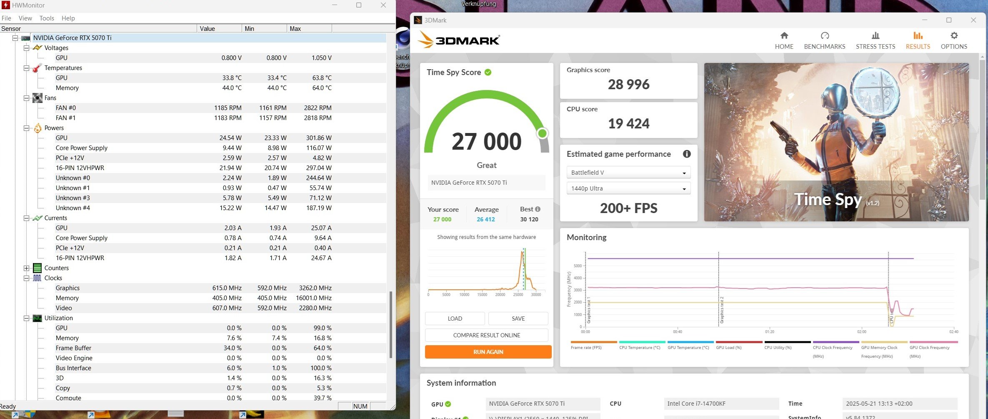
Task: Click the Sensor column header
Action: 98,28
